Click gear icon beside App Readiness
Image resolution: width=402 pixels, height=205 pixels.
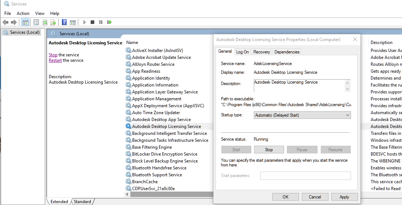tap(128, 71)
